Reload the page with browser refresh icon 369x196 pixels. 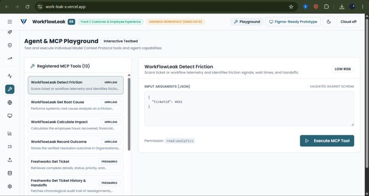tap(27, 6)
